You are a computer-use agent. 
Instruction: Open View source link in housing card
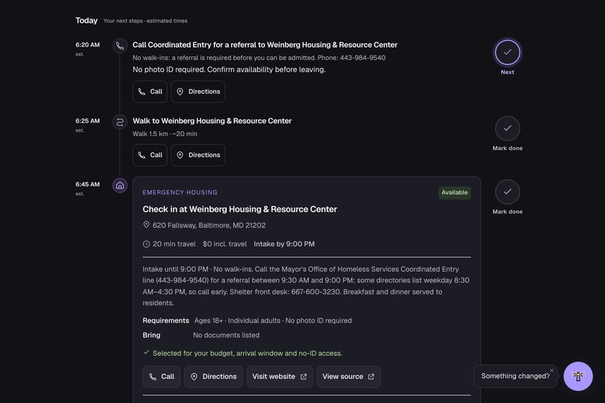pyautogui.click(x=348, y=377)
